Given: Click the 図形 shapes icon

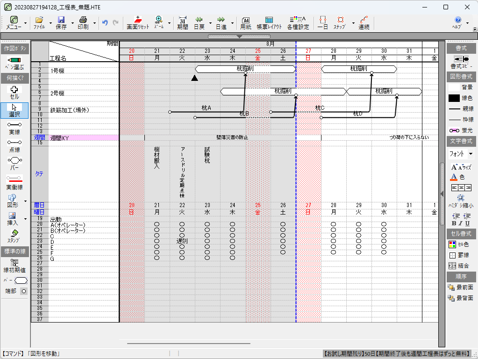Looking at the screenshot, I should (13, 201).
